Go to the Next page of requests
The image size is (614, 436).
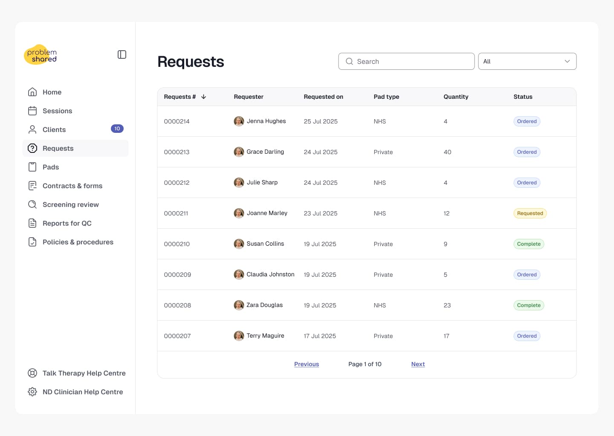click(x=418, y=364)
